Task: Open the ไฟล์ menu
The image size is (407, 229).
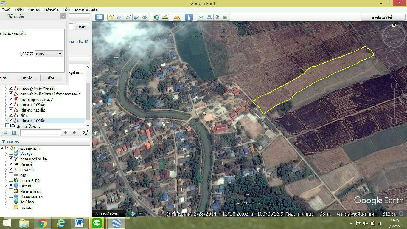Action: tap(6, 10)
